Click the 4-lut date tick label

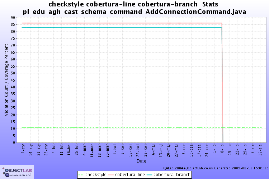pyautogui.click(x=54, y=149)
